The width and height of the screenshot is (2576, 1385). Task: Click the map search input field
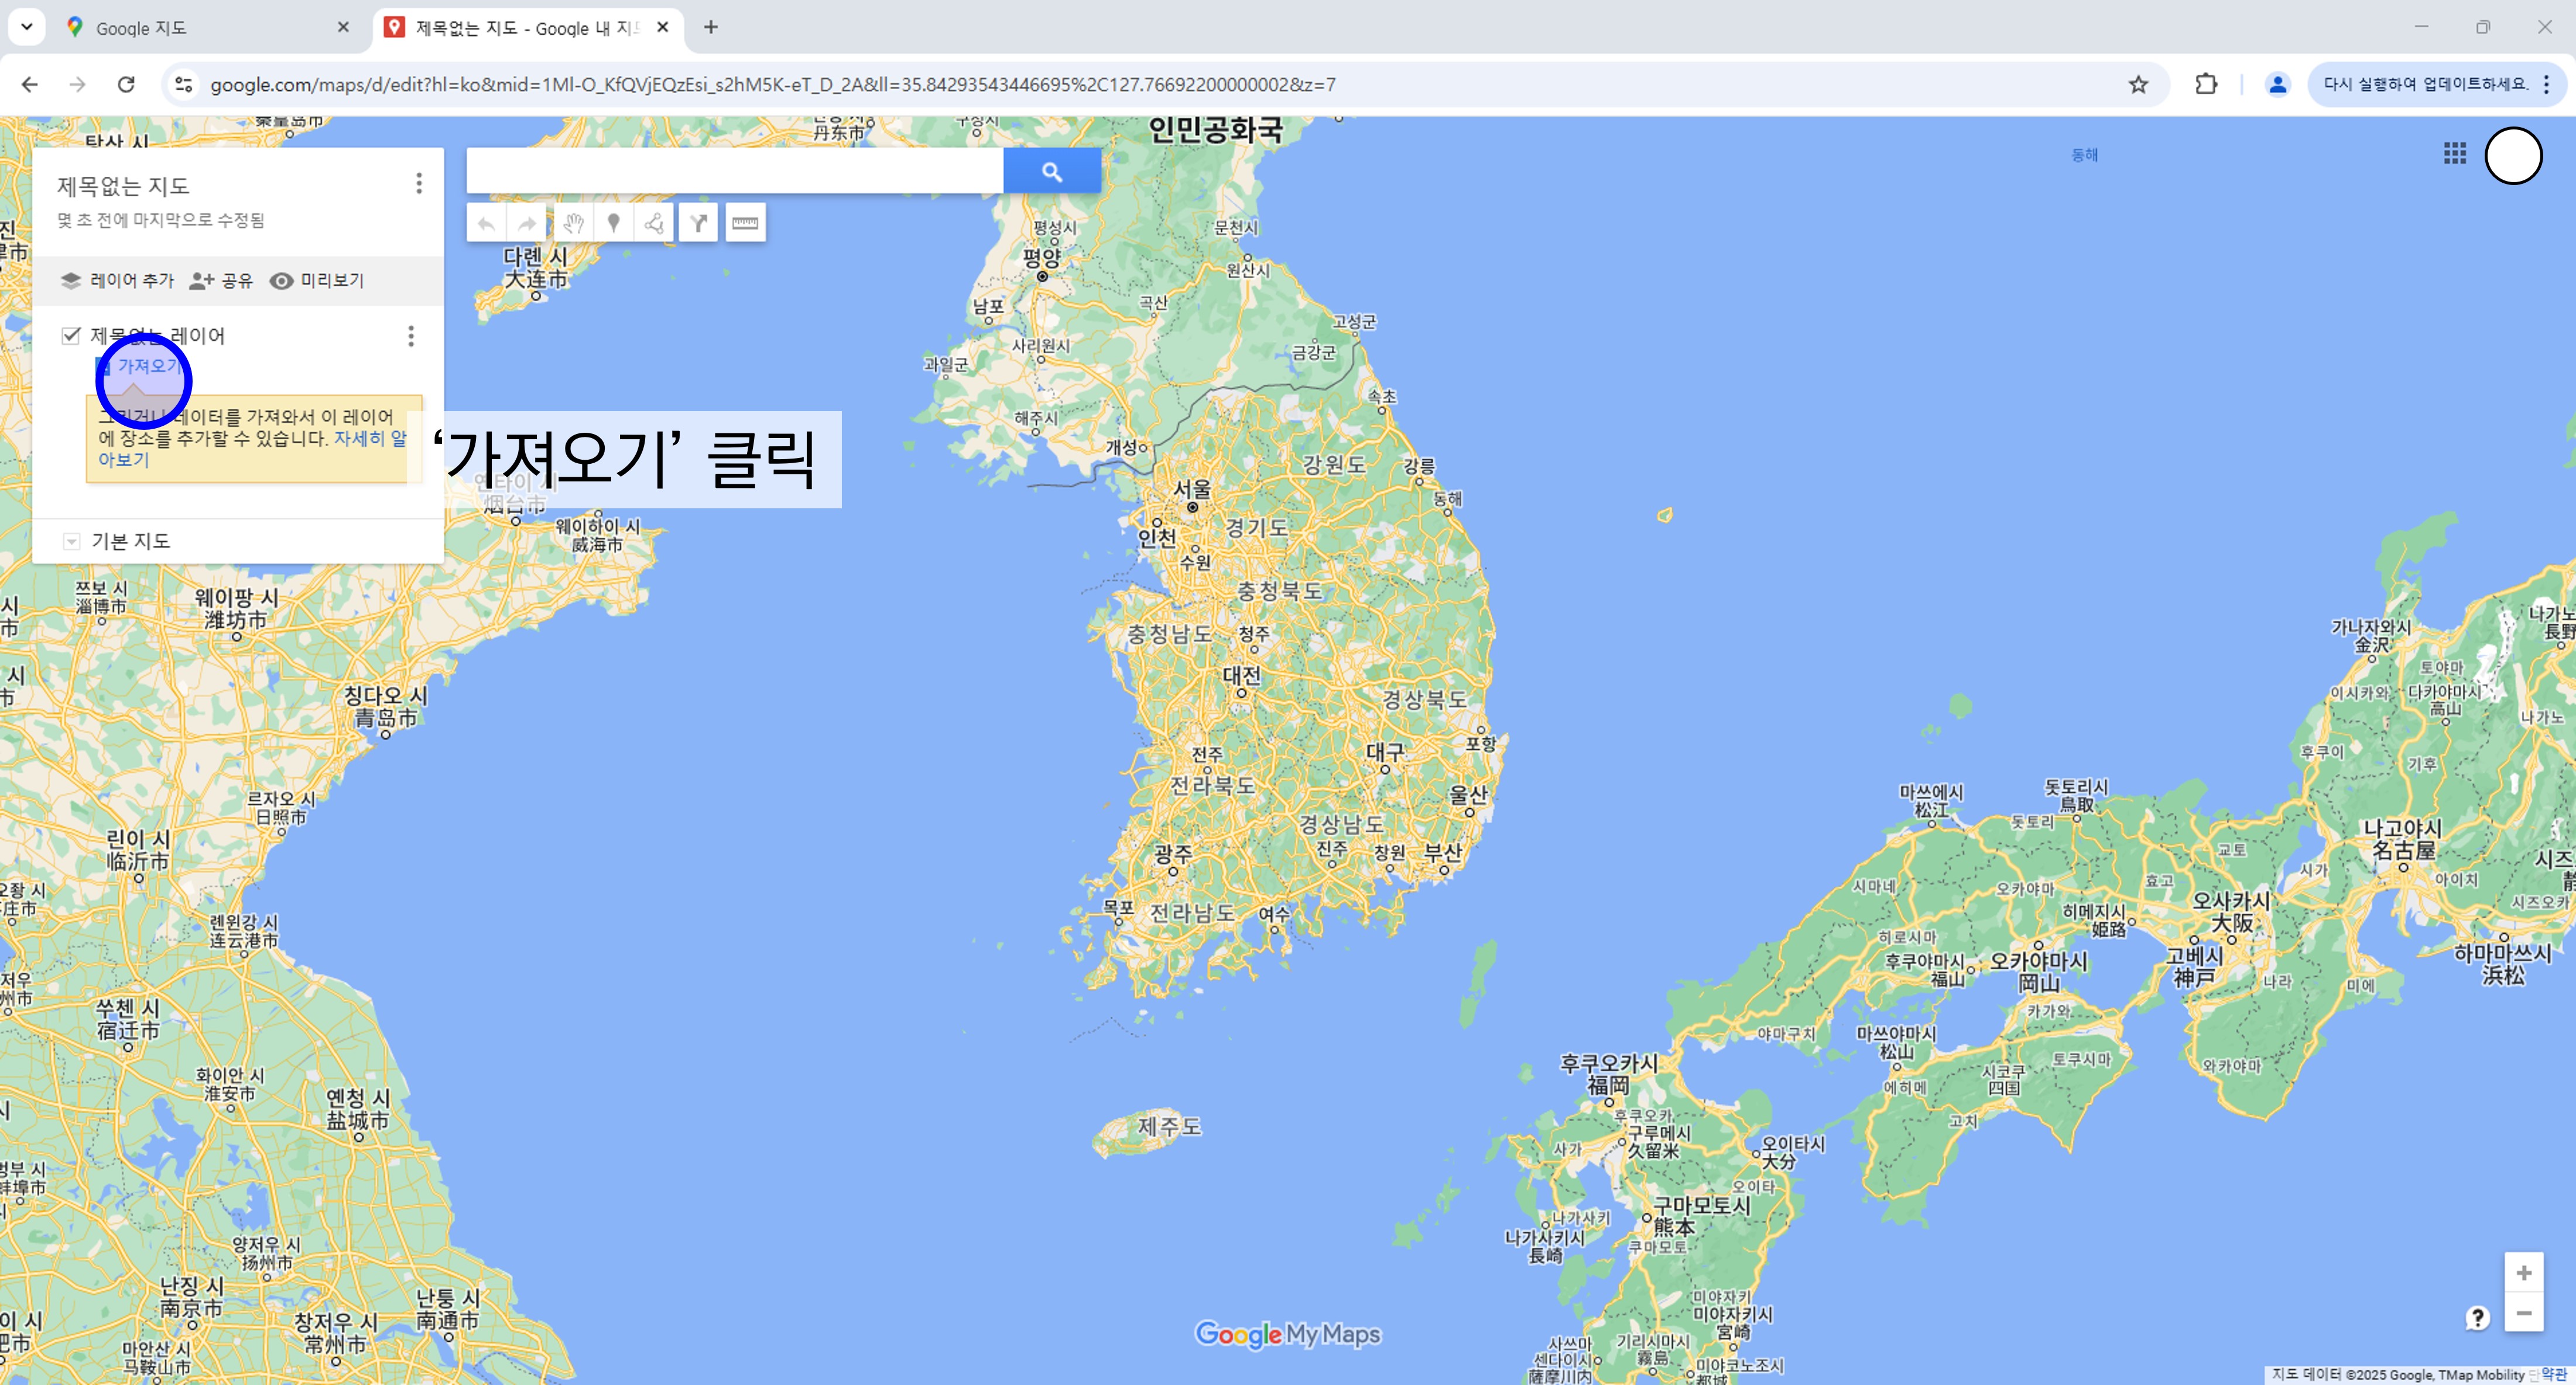[735, 172]
